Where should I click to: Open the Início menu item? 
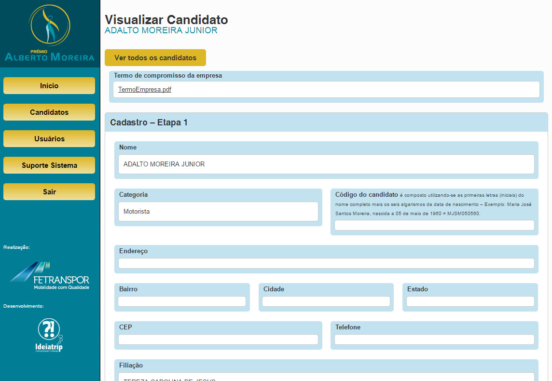49,86
